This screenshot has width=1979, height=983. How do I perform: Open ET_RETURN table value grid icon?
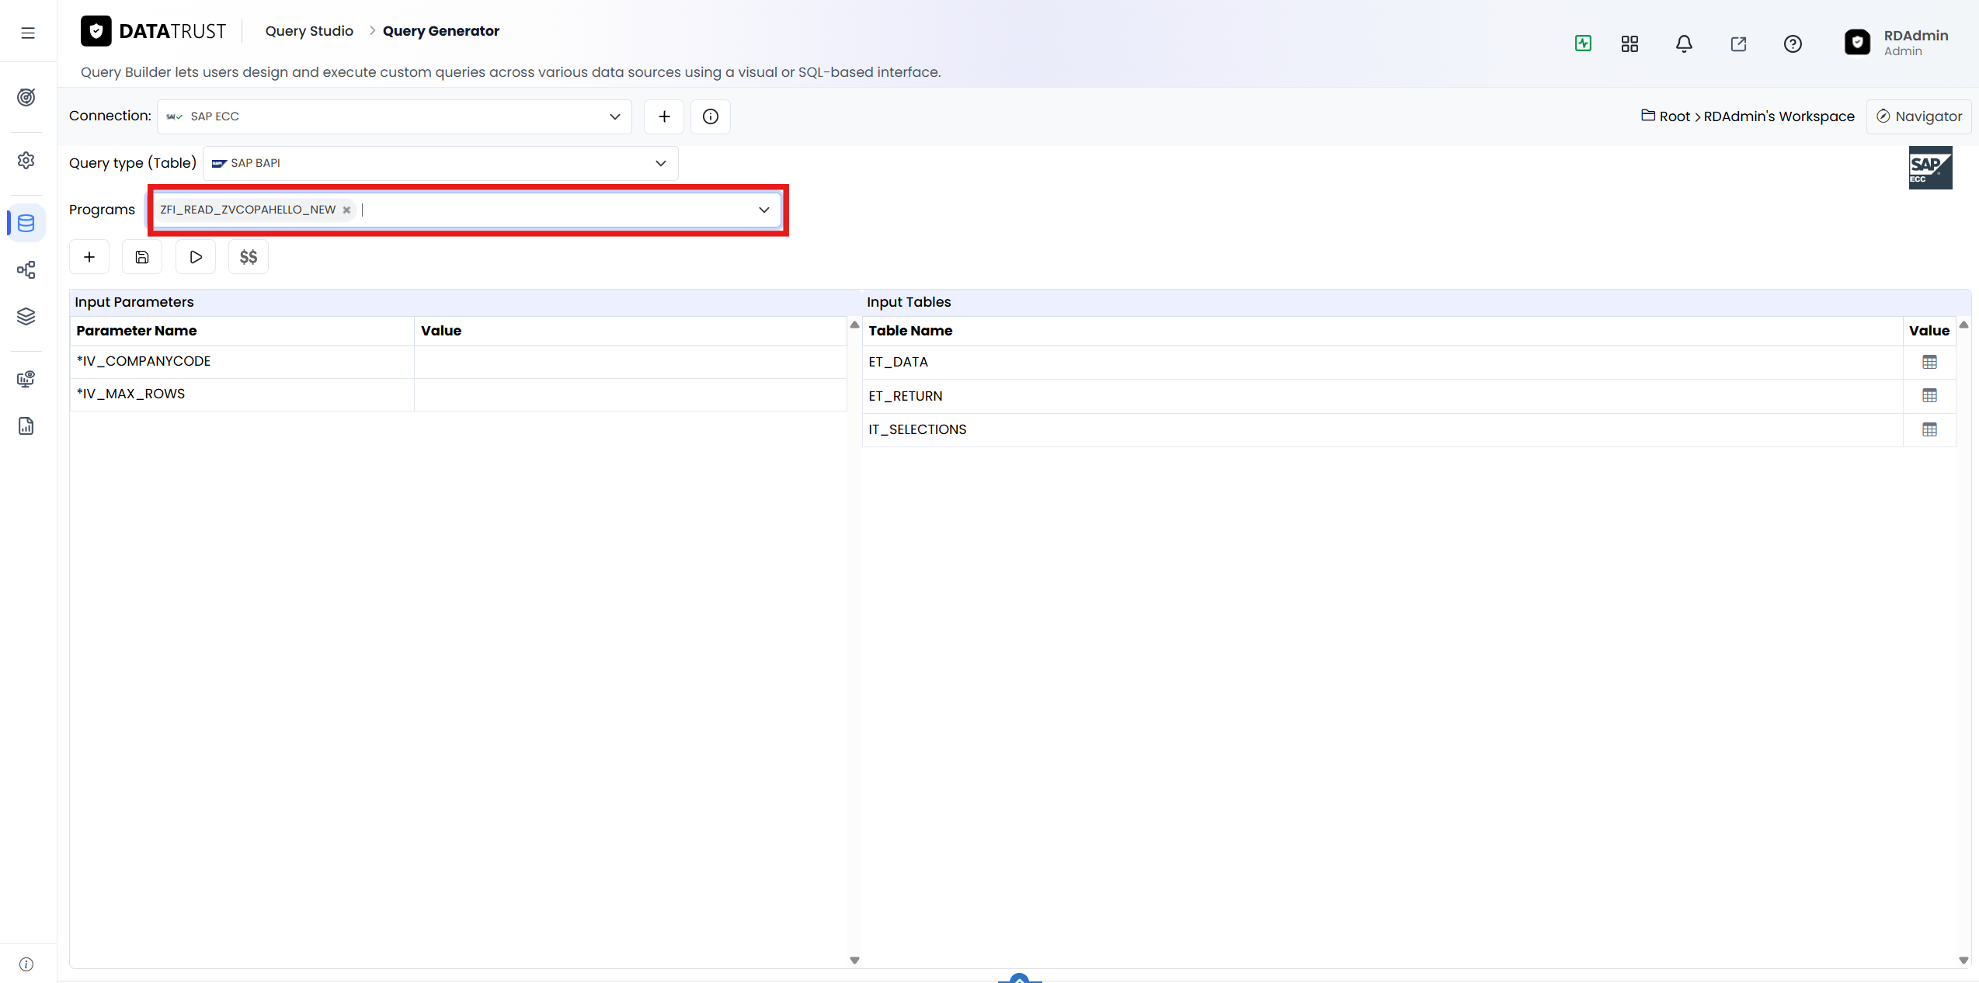click(x=1929, y=396)
